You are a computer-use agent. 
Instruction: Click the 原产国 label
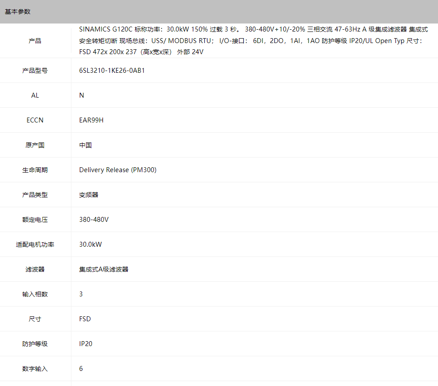35,145
